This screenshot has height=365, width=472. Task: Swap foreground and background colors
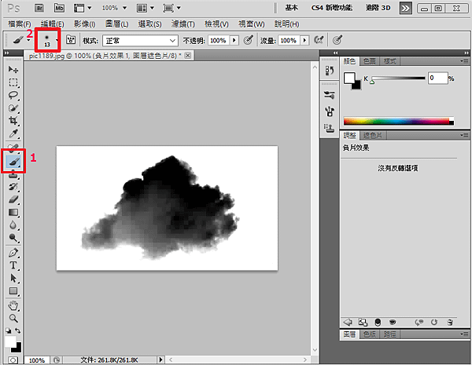tap(18, 330)
